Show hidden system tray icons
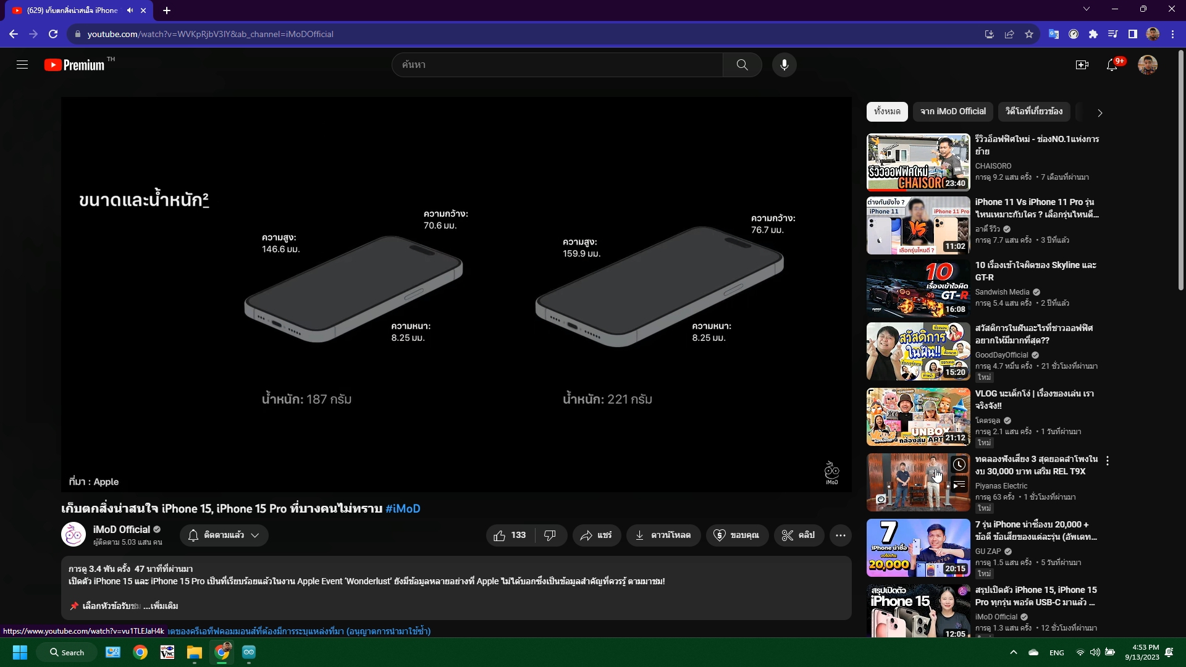 coord(1013,652)
